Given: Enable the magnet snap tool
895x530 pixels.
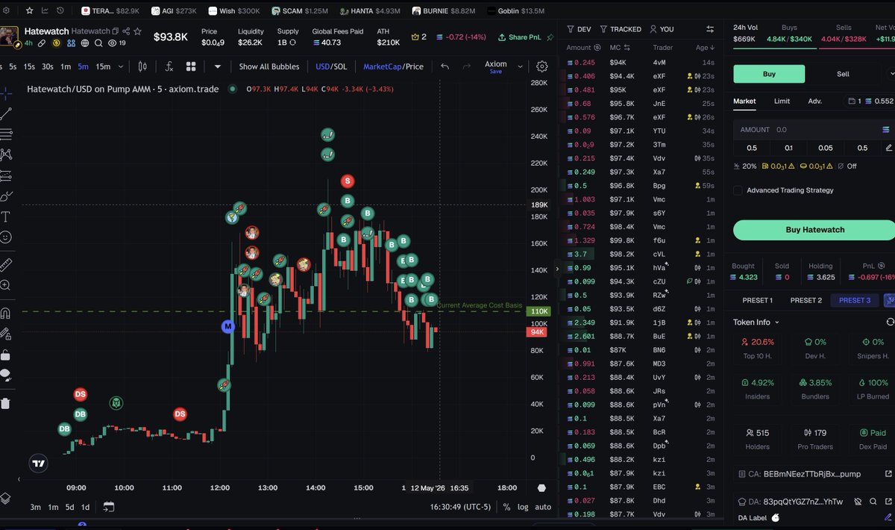Looking at the screenshot, I should tap(6, 313).
